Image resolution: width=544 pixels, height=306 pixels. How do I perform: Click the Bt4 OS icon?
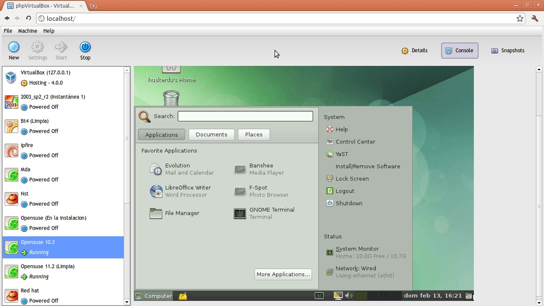[x=11, y=126]
